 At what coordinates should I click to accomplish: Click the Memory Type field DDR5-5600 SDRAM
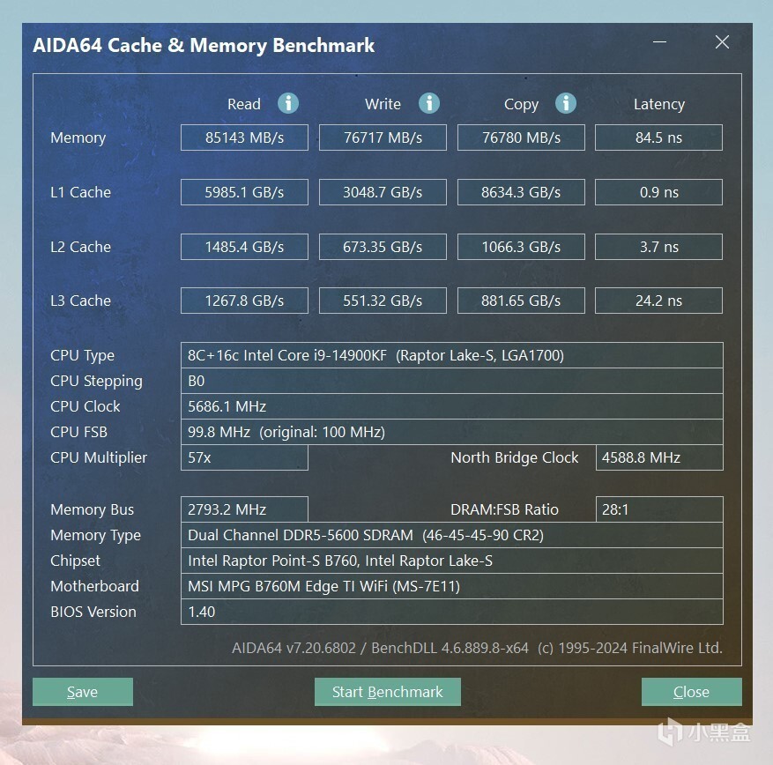pyautogui.click(x=452, y=535)
